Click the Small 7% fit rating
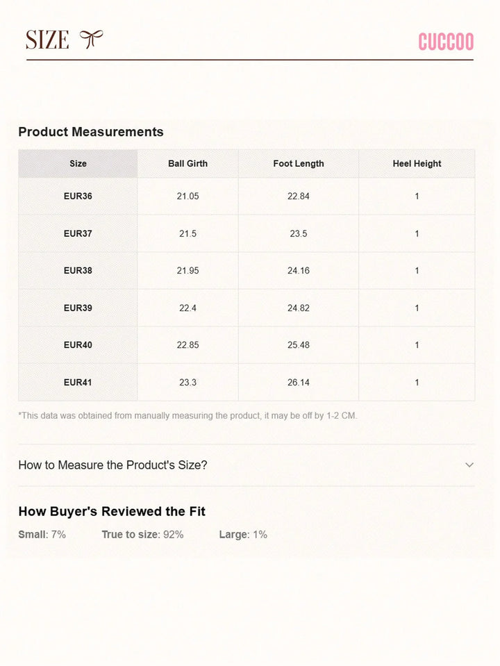Image resolution: width=500 pixels, height=666 pixels. pos(42,534)
